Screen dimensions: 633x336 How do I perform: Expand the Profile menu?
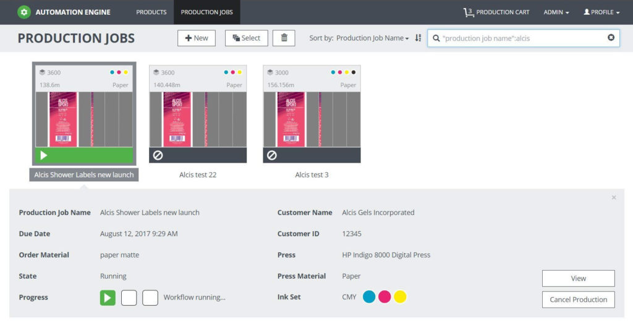pos(601,12)
